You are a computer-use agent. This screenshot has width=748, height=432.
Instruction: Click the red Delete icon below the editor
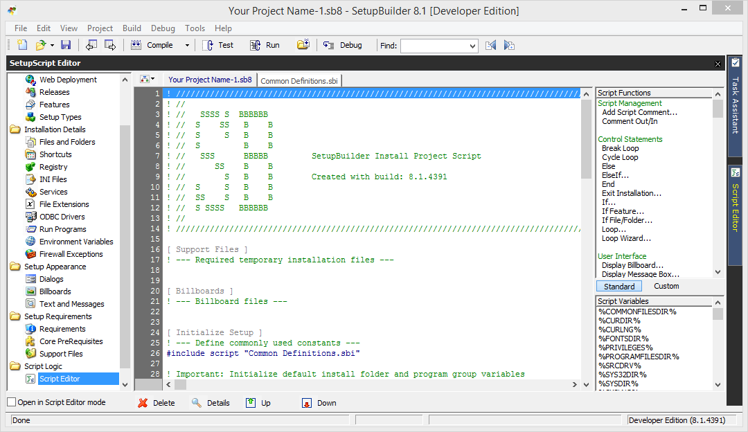(143, 403)
